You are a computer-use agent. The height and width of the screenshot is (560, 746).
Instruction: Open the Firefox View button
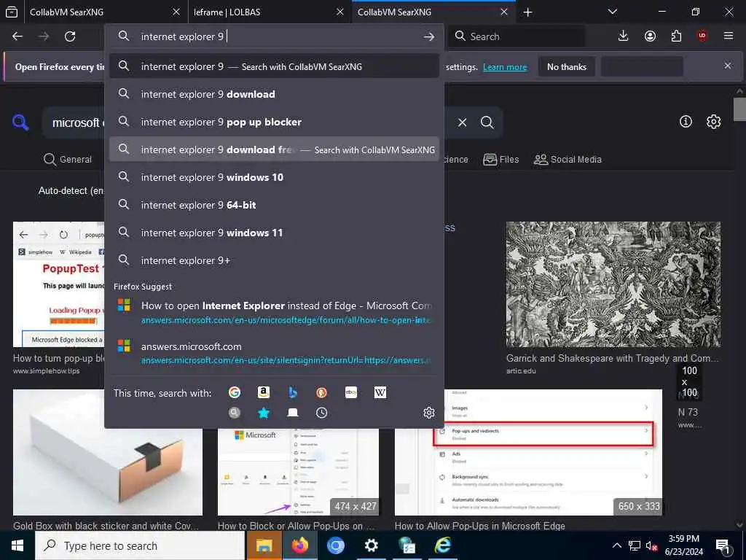click(x=12, y=12)
